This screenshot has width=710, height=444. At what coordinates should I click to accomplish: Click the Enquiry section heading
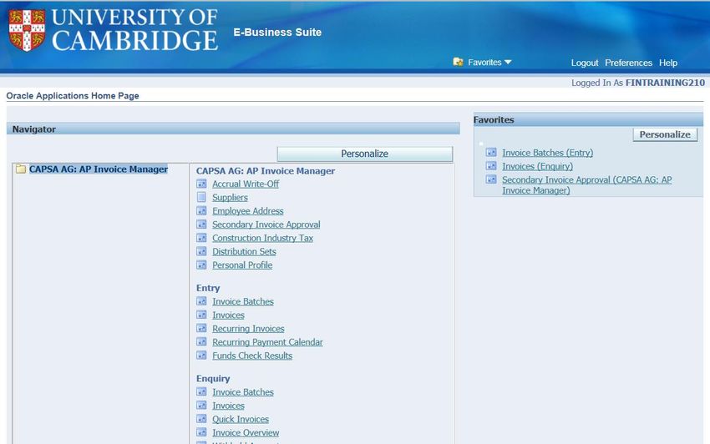tap(213, 379)
